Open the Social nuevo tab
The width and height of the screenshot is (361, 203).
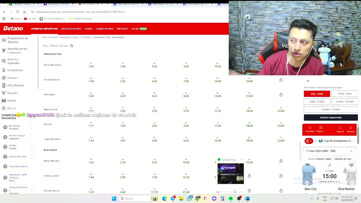139,29
